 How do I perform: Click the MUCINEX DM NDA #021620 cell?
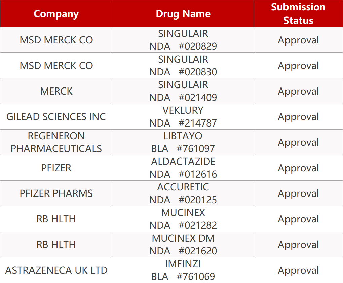[183, 244]
